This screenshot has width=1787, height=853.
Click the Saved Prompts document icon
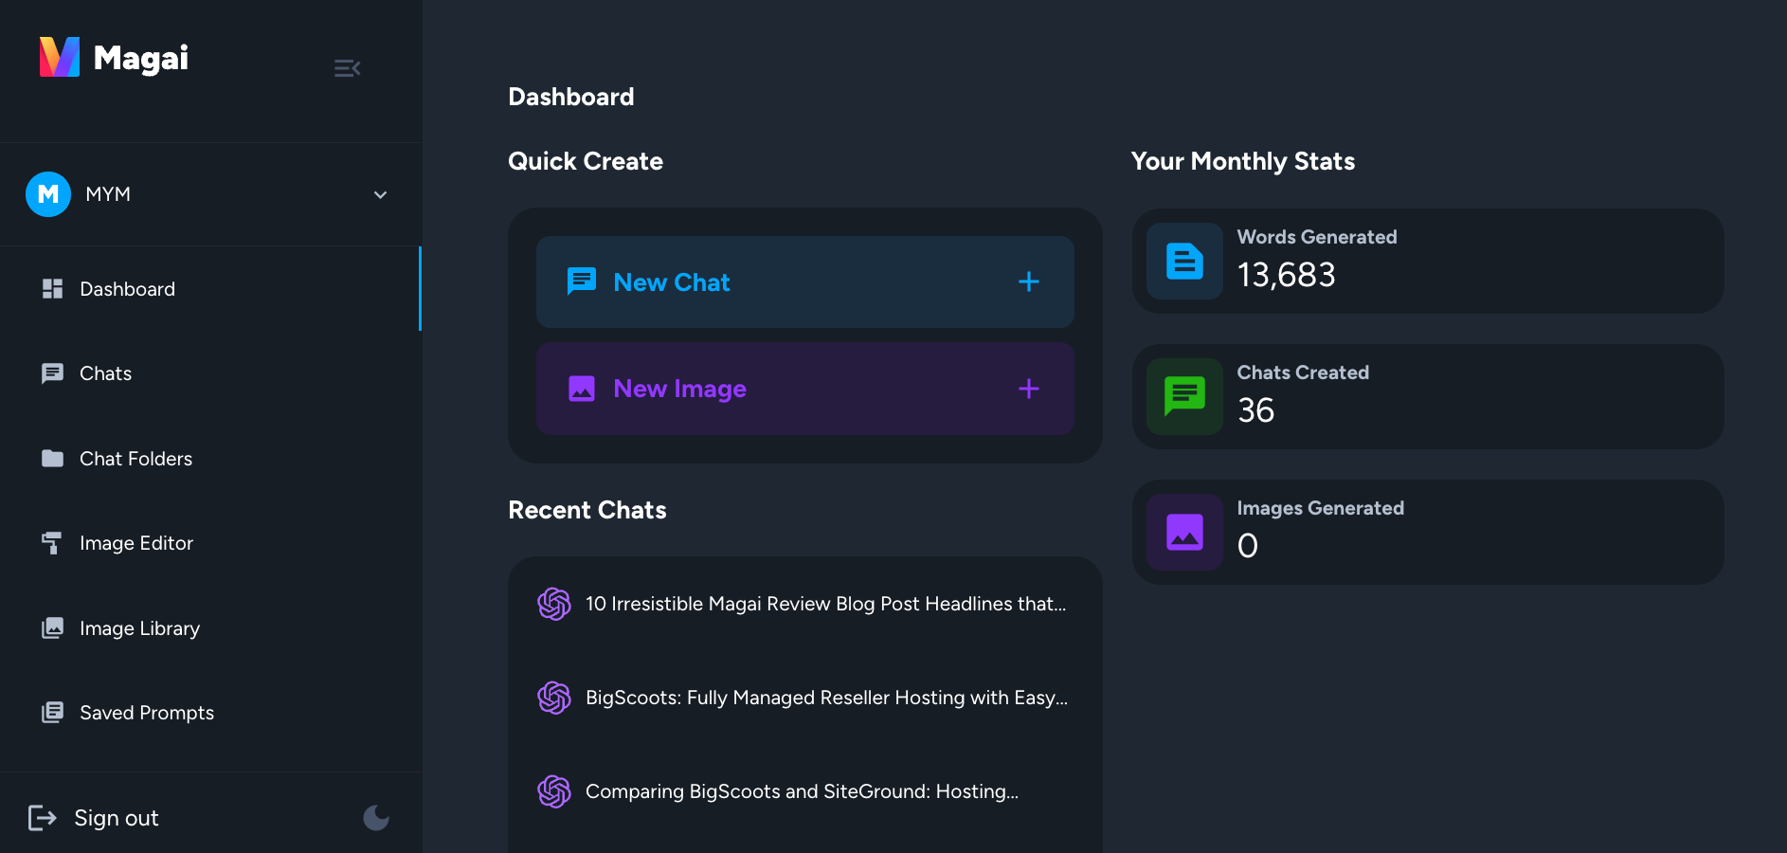53,713
